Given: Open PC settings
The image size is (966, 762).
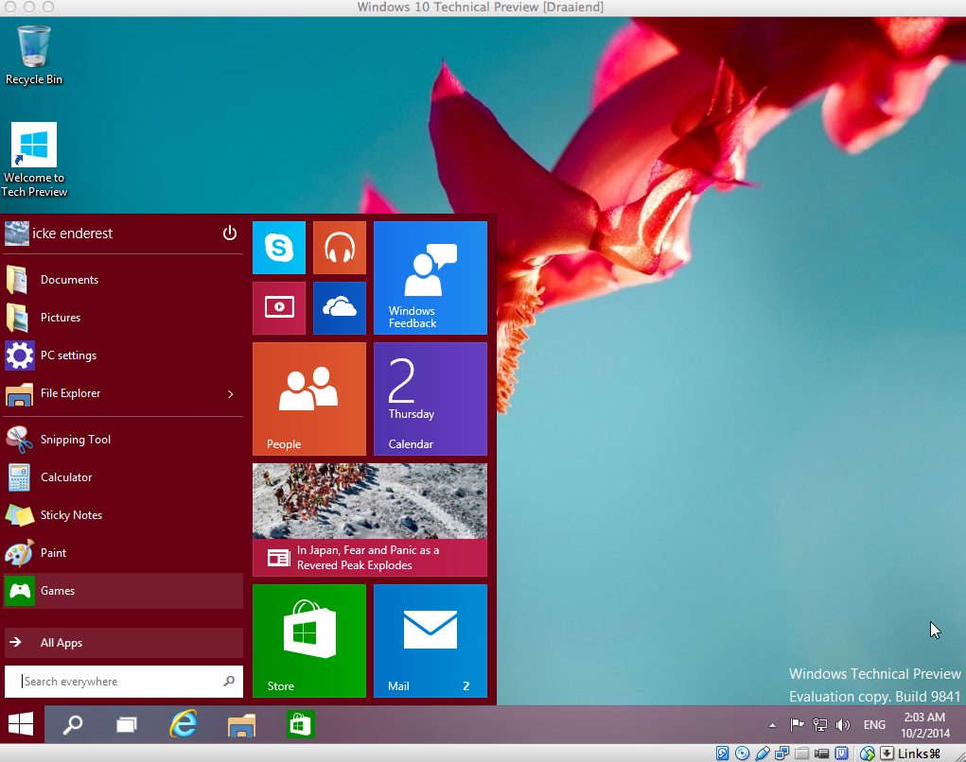Looking at the screenshot, I should (68, 355).
